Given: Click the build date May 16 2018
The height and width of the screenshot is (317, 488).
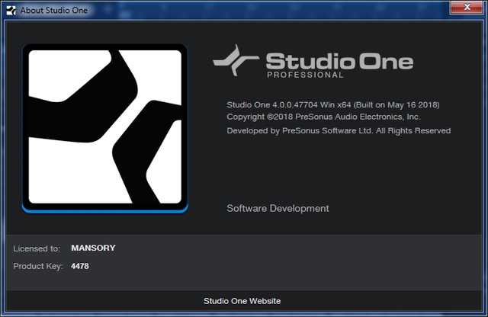Looking at the screenshot, I should (x=415, y=104).
